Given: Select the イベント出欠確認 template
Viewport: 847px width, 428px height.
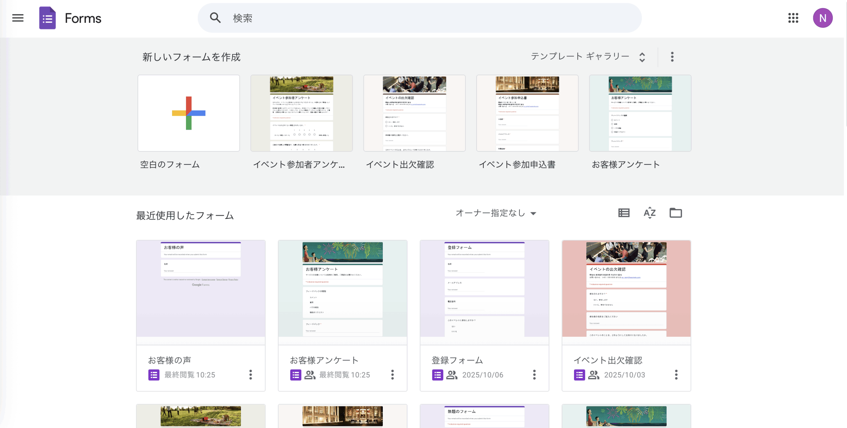Looking at the screenshot, I should 414,113.
